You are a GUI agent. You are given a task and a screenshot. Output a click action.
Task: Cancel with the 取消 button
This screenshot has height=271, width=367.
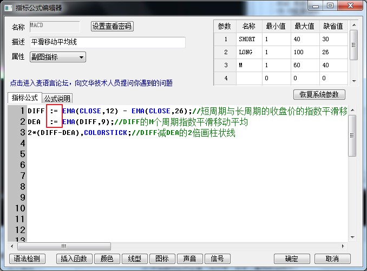(332, 259)
